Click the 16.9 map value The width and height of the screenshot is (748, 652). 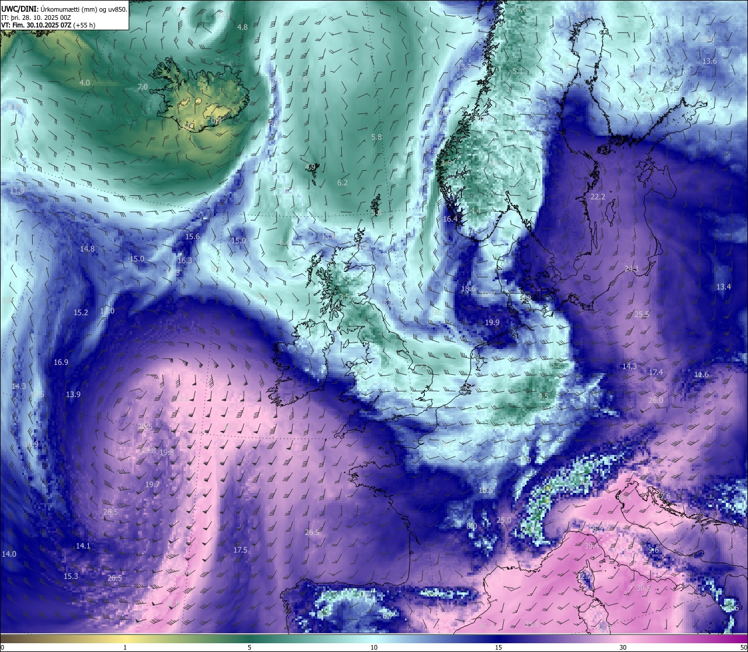[x=61, y=362]
